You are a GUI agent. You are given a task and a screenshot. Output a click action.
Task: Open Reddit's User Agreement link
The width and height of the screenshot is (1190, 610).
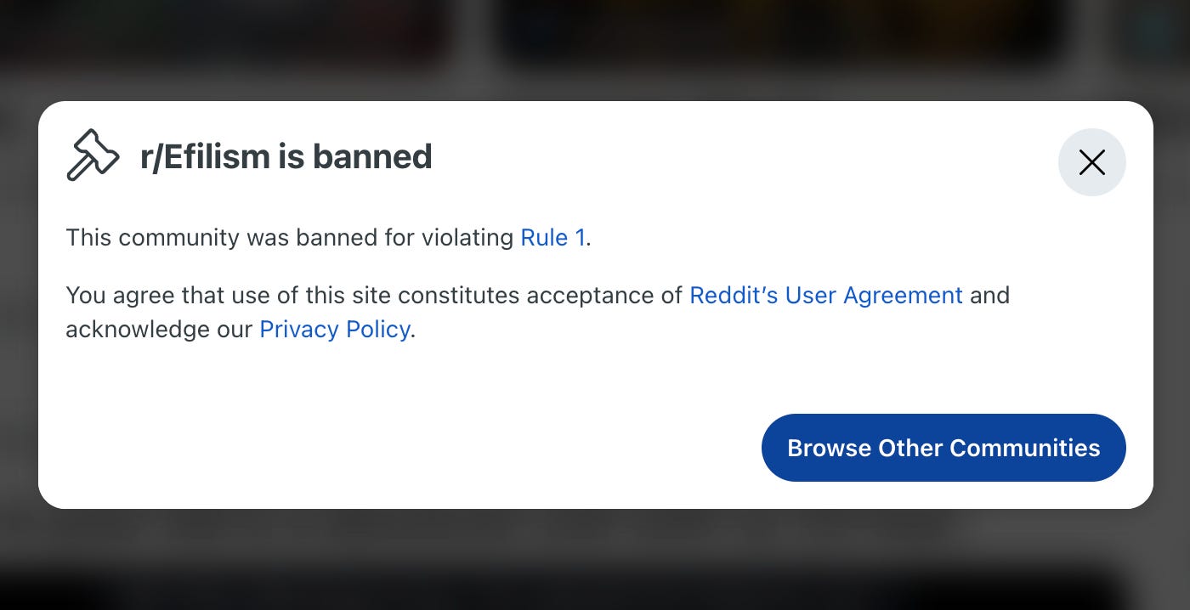coord(825,296)
